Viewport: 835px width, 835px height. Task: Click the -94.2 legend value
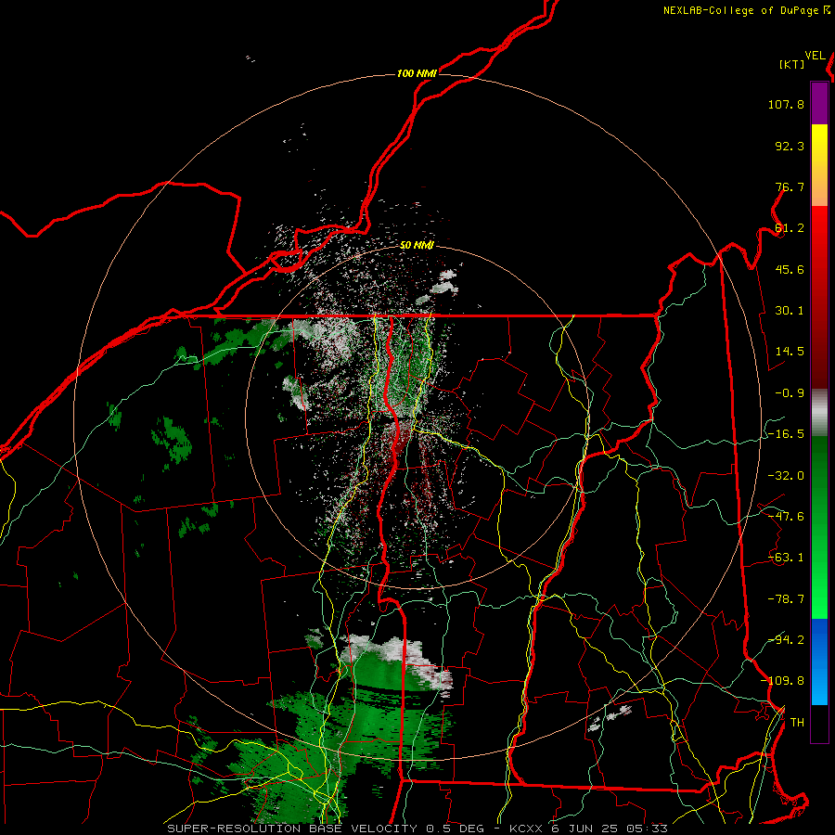coord(786,639)
